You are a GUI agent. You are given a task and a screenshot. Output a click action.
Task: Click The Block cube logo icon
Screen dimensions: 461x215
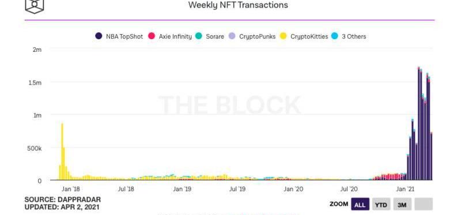tap(35, 6)
